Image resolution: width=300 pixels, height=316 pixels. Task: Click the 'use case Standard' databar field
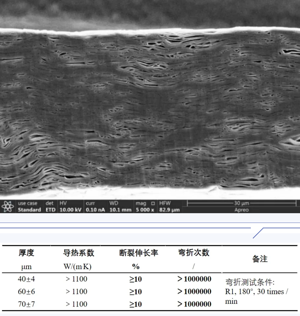(x=29, y=207)
